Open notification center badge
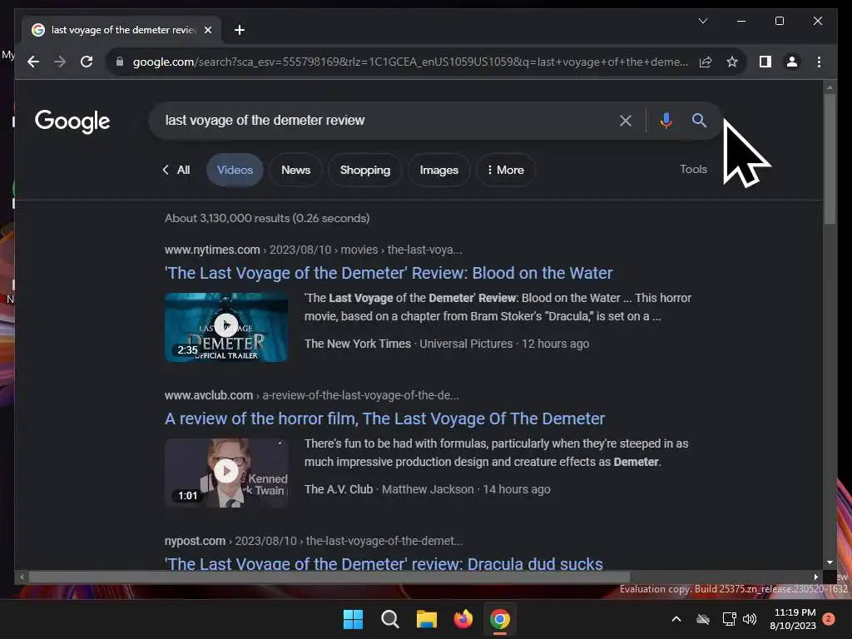 tap(829, 619)
